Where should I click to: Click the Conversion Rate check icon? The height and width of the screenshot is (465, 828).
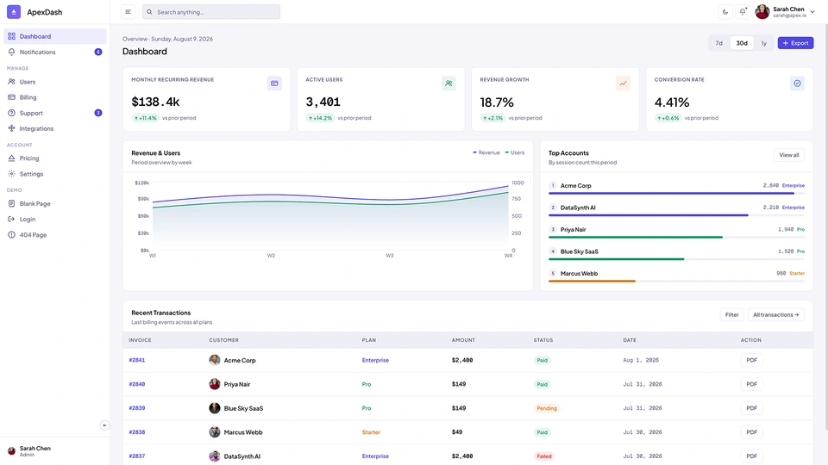click(x=797, y=84)
